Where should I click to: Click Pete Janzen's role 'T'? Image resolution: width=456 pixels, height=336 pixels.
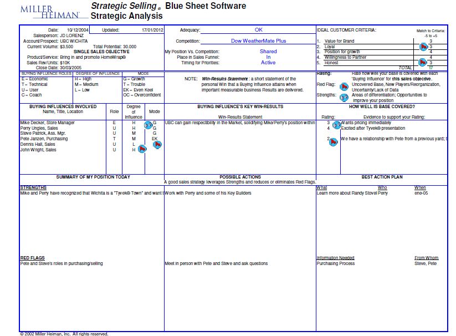click(114, 139)
